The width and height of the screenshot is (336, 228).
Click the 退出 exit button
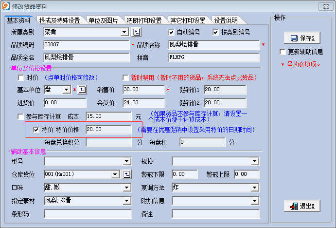click(x=302, y=206)
